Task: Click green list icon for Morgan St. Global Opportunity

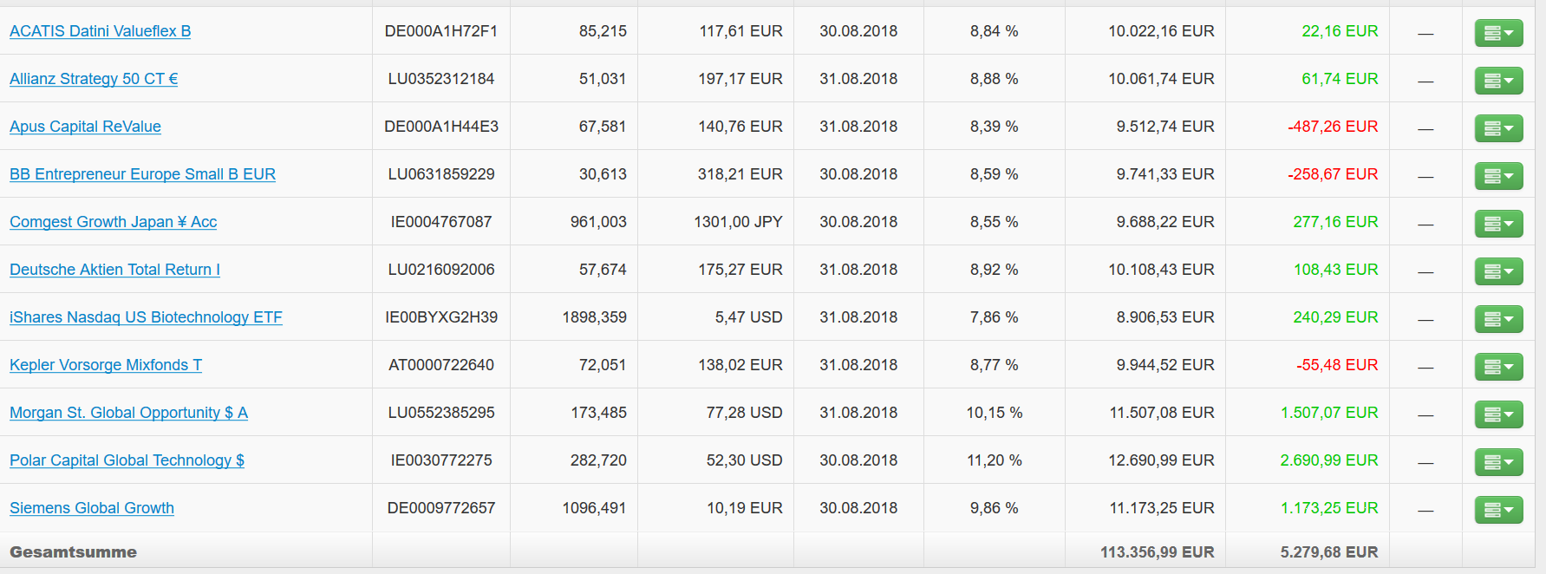Action: pos(1498,414)
